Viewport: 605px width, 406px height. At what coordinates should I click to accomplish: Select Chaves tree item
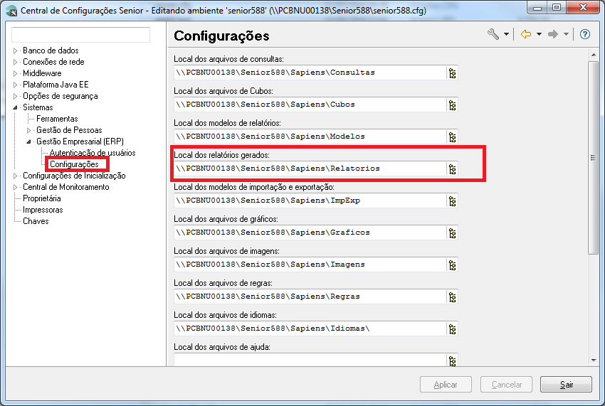pos(36,221)
